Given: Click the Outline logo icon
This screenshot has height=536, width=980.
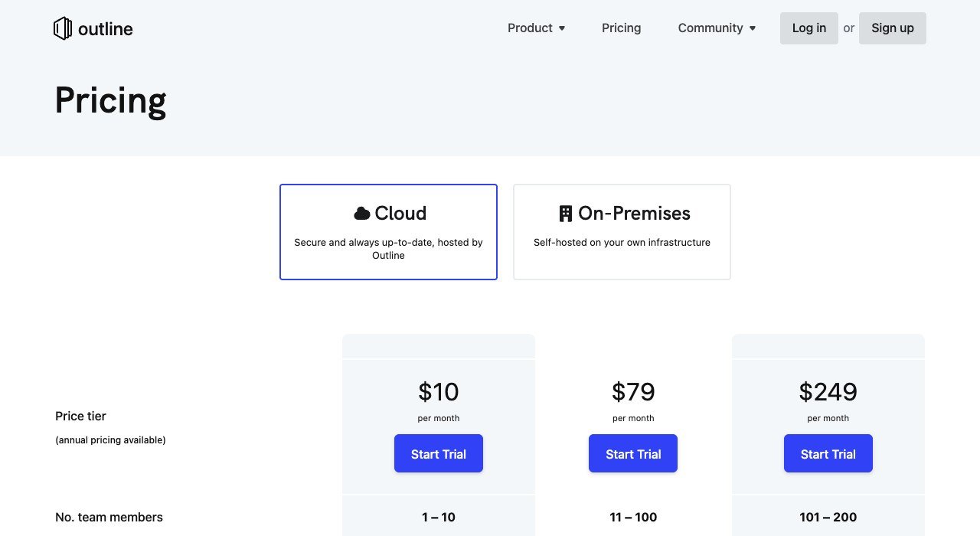Looking at the screenshot, I should pos(63,28).
